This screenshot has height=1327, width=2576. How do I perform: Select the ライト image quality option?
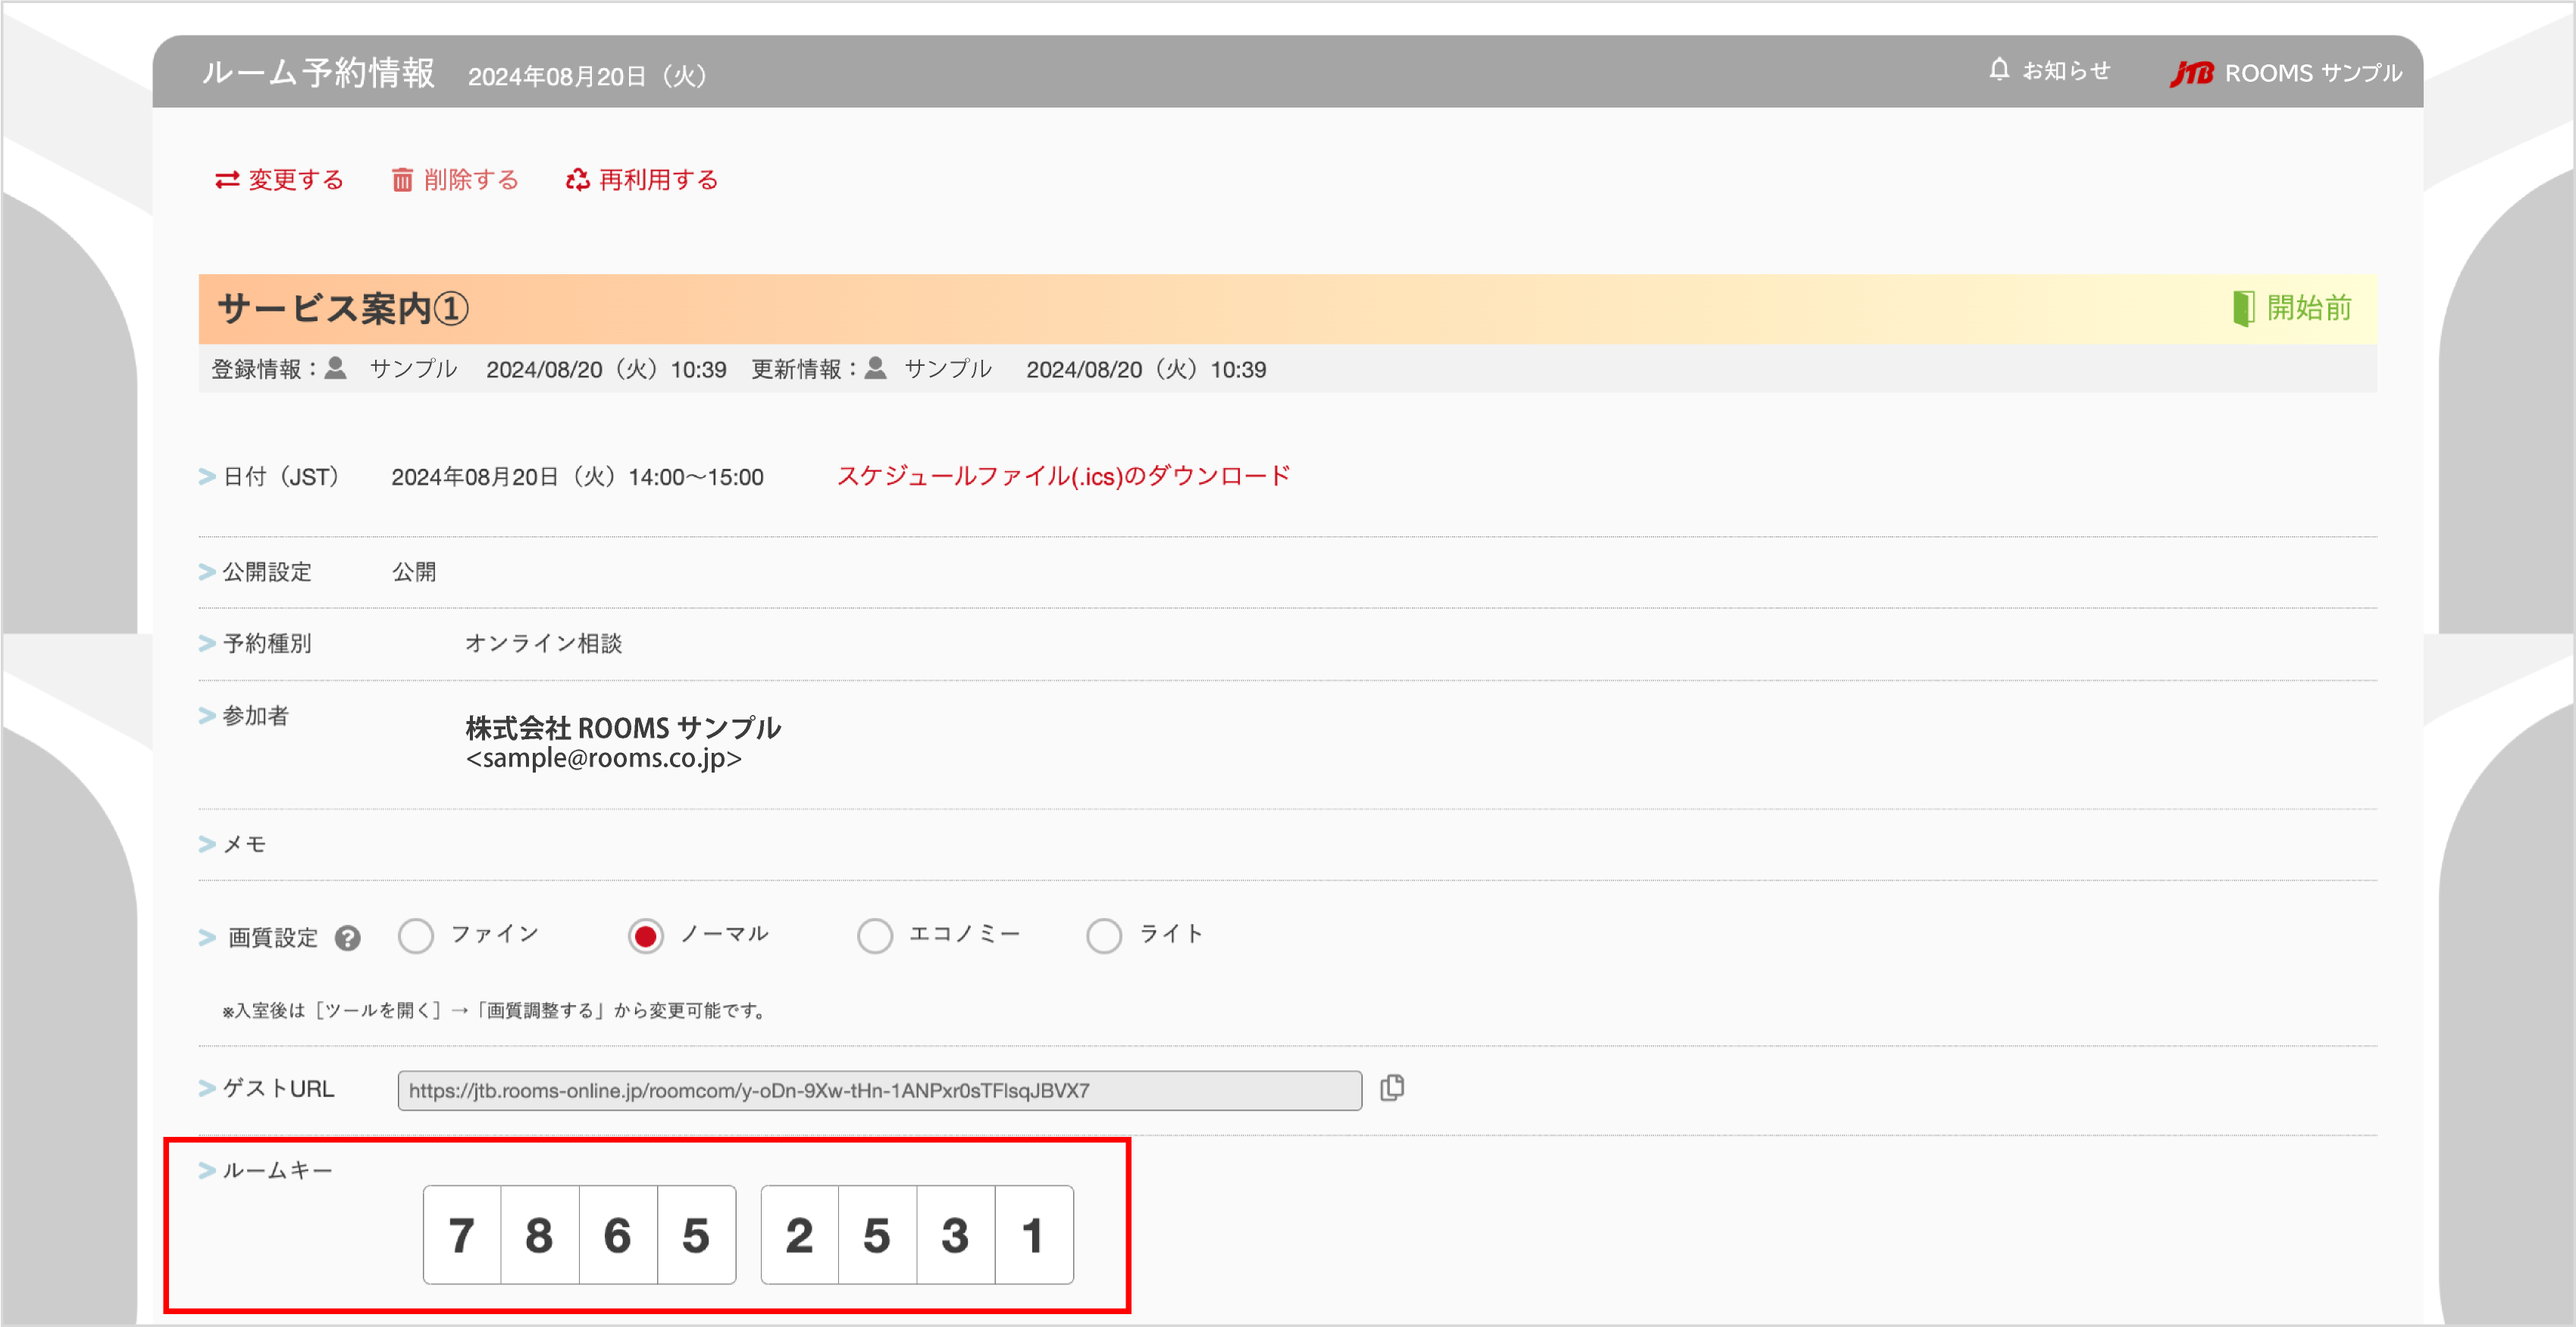pyautogui.click(x=1104, y=935)
